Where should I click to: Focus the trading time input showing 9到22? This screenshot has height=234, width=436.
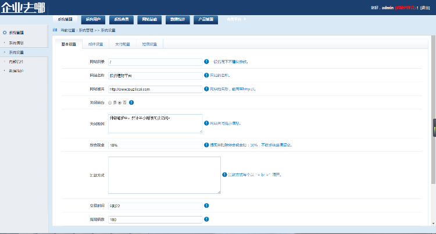tap(155, 206)
